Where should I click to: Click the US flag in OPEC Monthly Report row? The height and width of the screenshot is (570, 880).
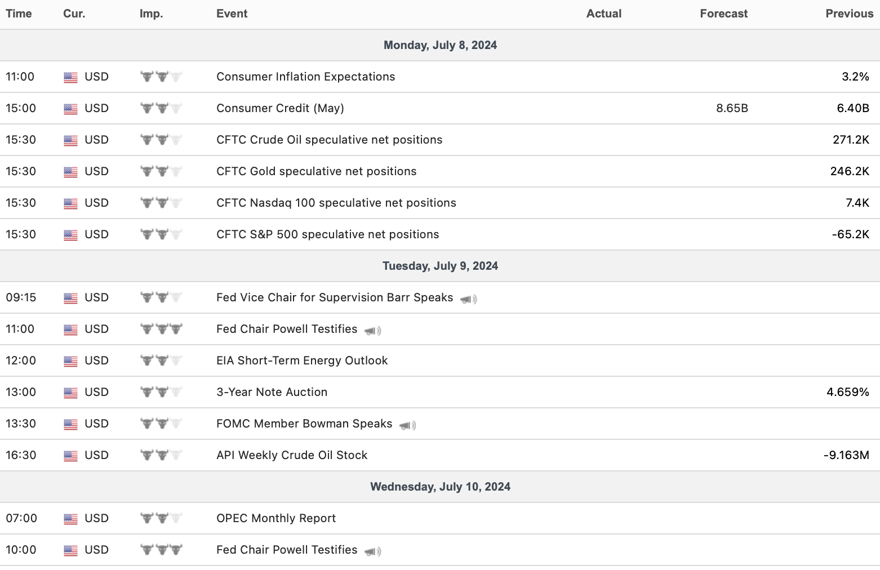[x=70, y=519]
